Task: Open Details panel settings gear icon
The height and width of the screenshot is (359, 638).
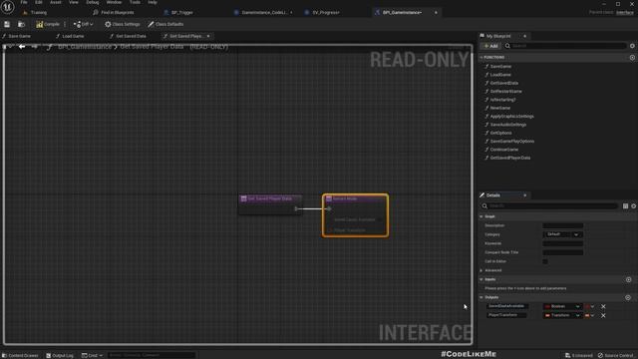Action: pyautogui.click(x=634, y=206)
